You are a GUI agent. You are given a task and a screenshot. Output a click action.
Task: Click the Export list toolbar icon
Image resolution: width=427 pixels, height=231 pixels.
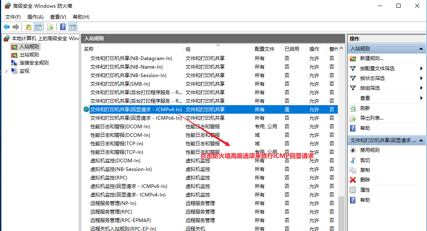[x=50, y=27]
